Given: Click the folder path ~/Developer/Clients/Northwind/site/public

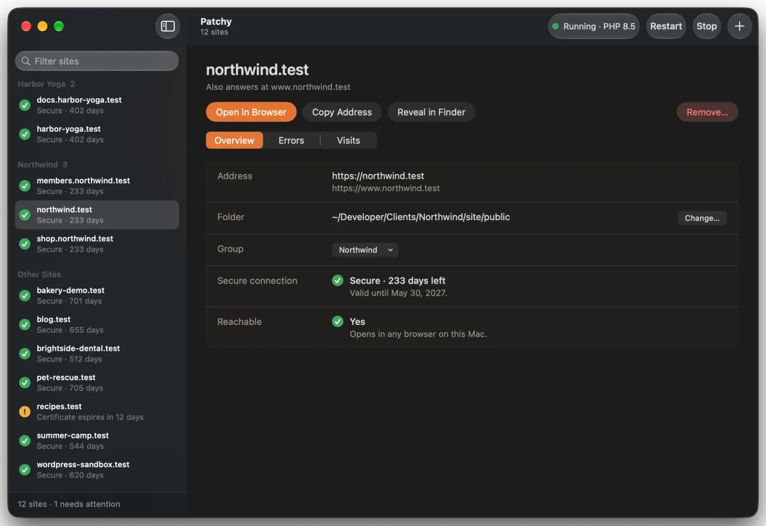Looking at the screenshot, I should point(421,217).
